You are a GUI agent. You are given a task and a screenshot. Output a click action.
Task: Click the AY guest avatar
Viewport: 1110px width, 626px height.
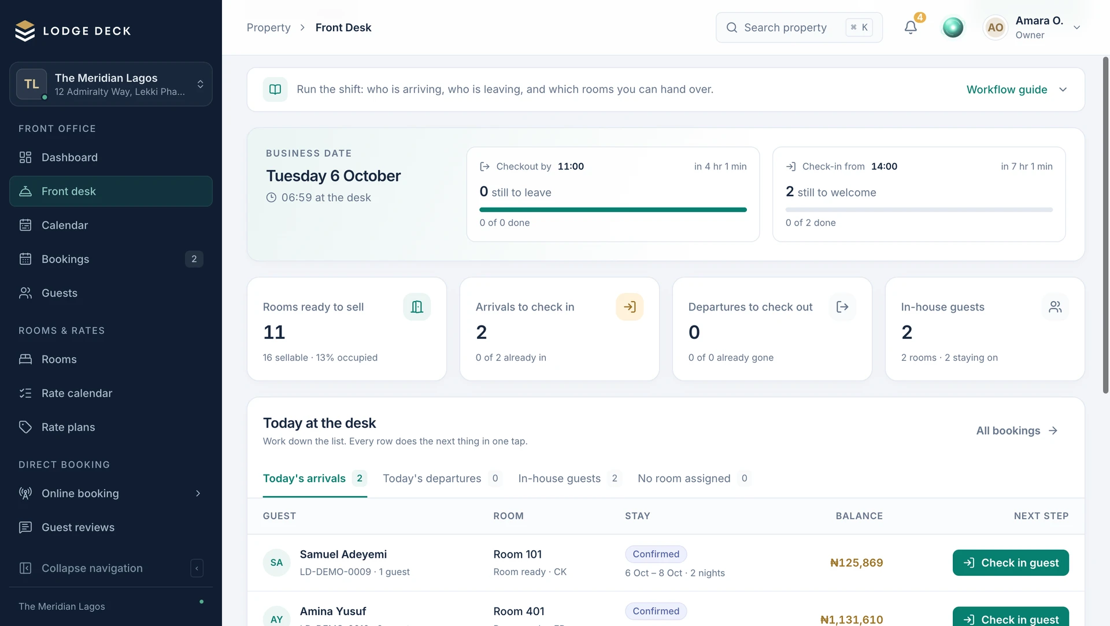tap(276, 616)
